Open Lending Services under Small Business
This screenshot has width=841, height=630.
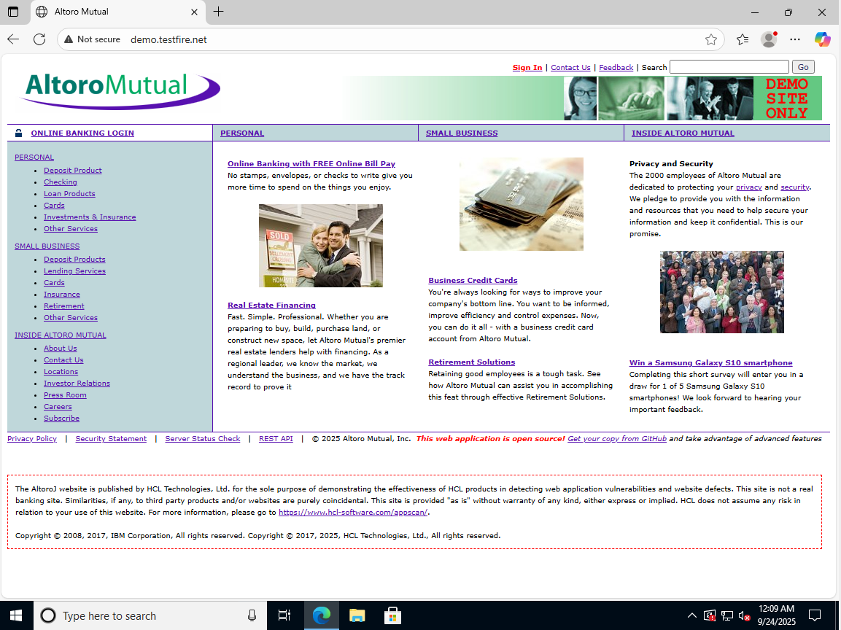point(74,271)
